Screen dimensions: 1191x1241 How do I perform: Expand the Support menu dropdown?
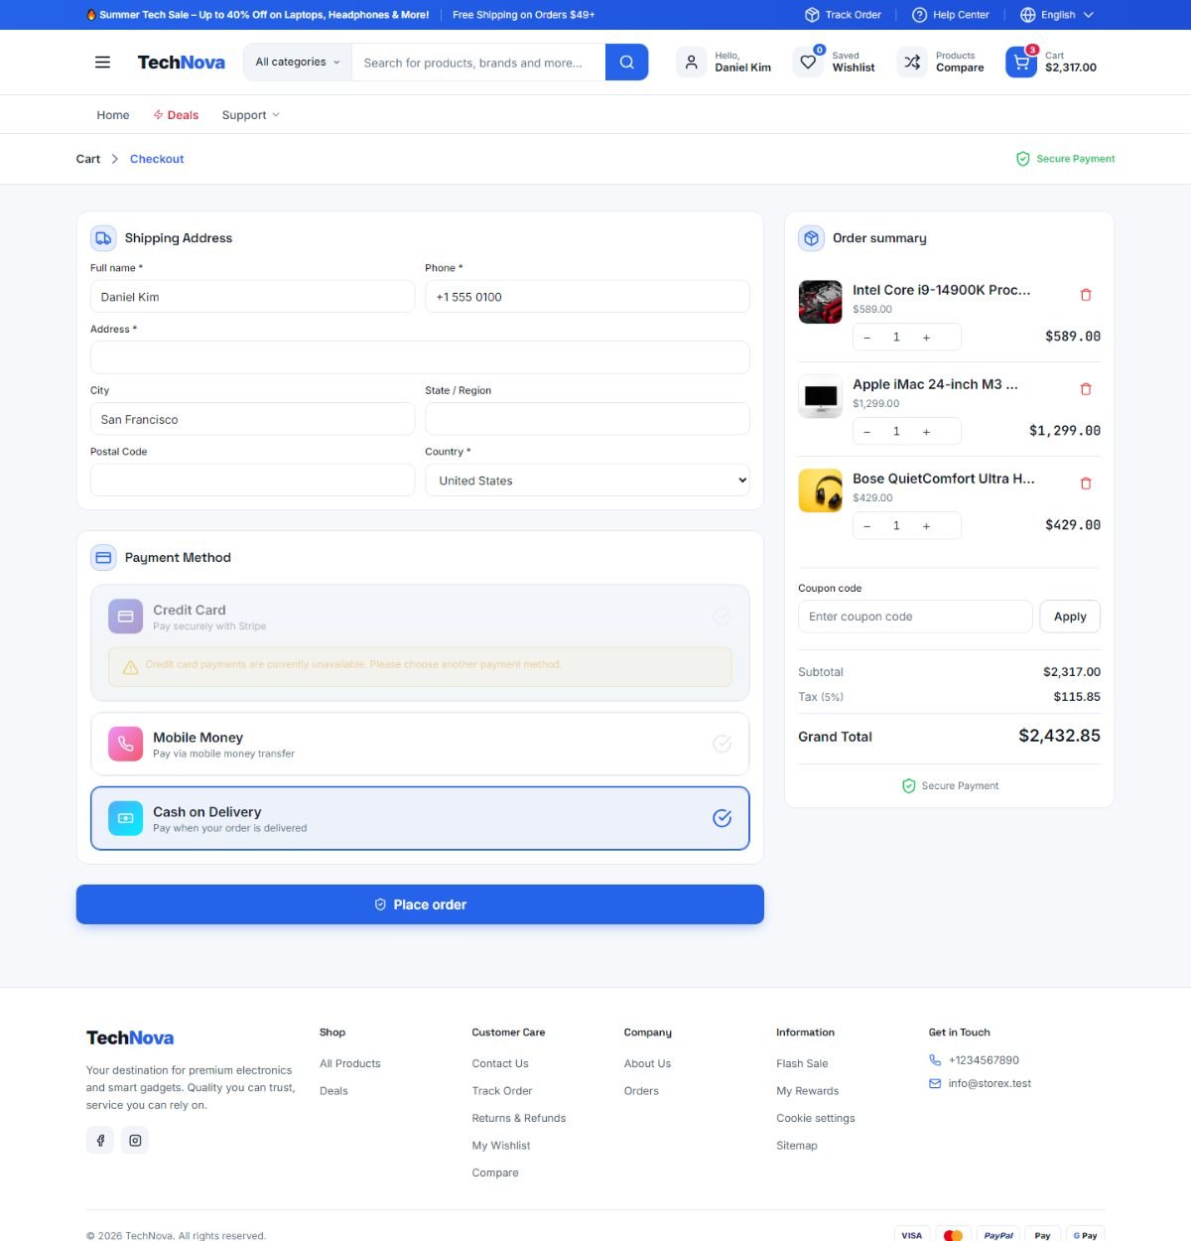[x=250, y=115]
